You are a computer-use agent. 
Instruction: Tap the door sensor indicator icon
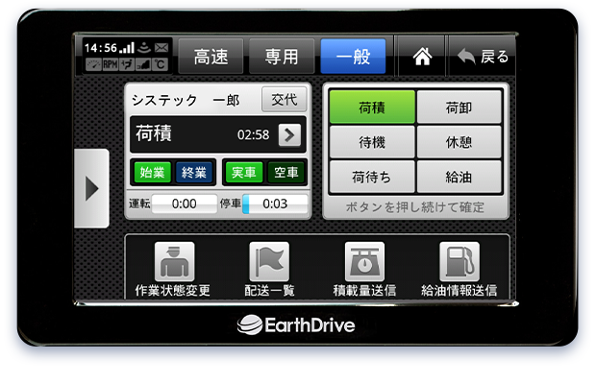127,64
